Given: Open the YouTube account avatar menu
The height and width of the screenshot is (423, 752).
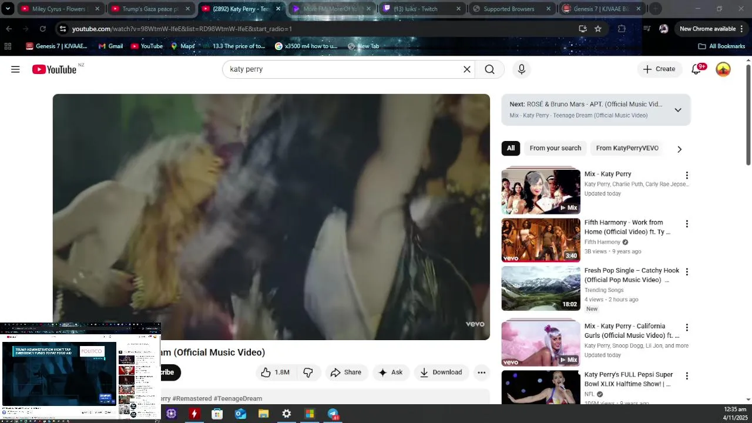Looking at the screenshot, I should (723, 69).
